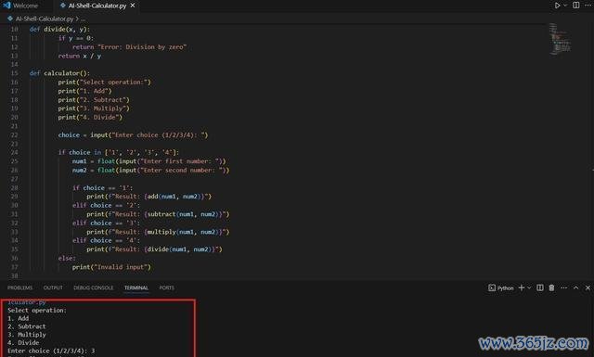
Task: Kill the terminal with trash icon
Action: click(551, 287)
